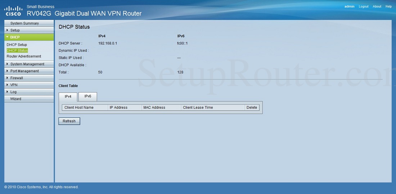Click Client Host Name column header
This screenshot has height=194, width=396.
click(x=85, y=108)
